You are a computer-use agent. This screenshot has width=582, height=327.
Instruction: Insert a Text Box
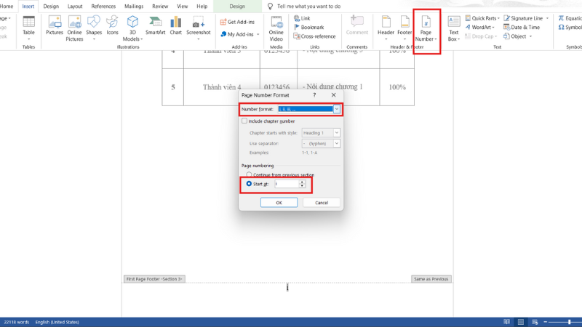tap(453, 28)
